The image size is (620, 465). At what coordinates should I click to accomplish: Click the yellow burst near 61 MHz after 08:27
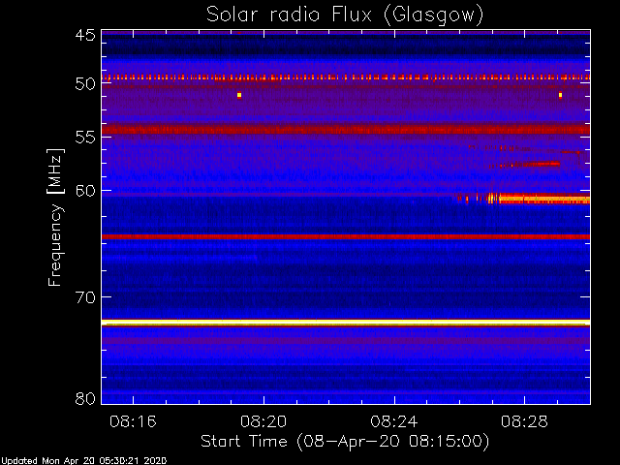coord(543,199)
